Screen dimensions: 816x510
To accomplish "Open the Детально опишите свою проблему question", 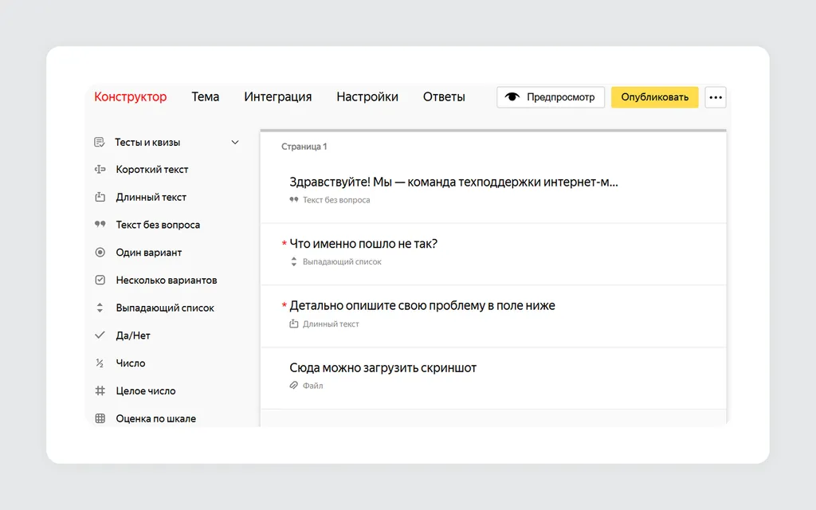I will click(x=493, y=316).
